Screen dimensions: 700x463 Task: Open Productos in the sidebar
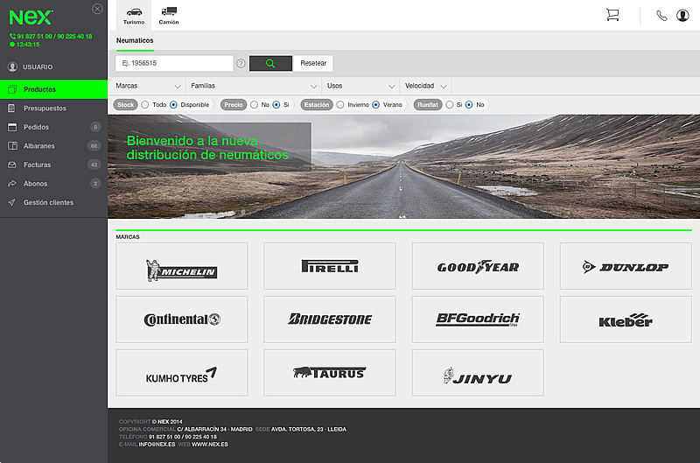point(53,89)
